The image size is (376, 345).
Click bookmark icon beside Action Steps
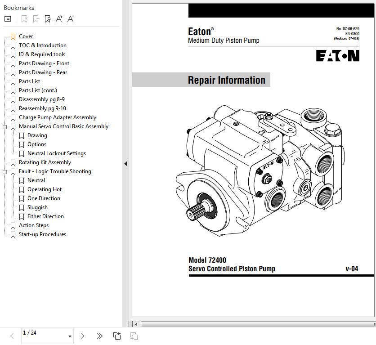pyautogui.click(x=13, y=226)
